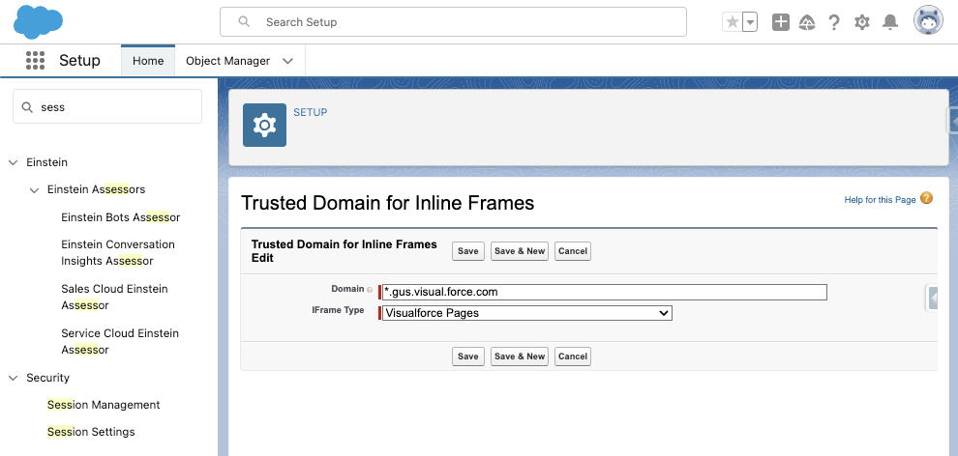958x456 pixels.
Task: Open Session Settings in the sidebar
Action: 91,432
